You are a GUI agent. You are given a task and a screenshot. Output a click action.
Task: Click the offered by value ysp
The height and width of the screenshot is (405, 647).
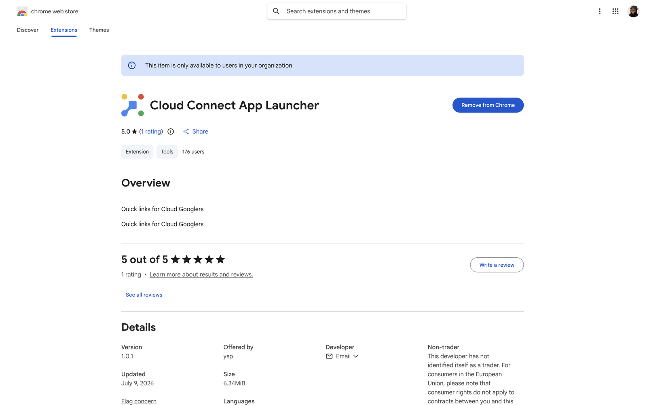pos(228,356)
